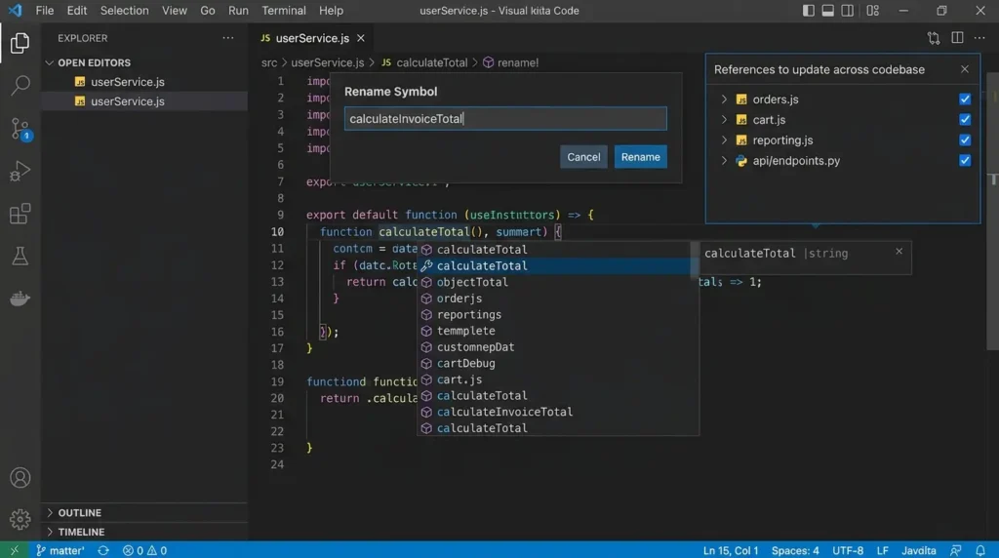Click the feedback icon in status bar
The image size is (999, 558).
click(956, 550)
